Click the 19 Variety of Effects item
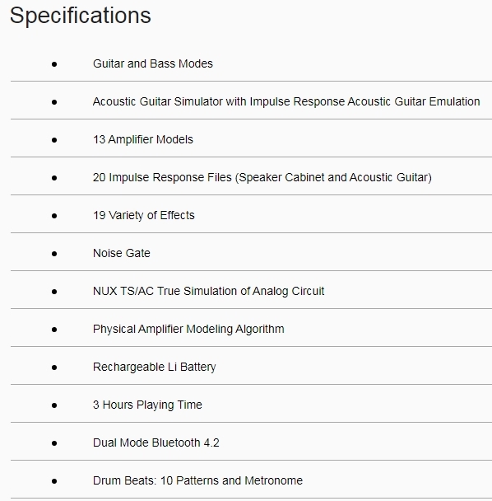The width and height of the screenshot is (492, 501). [x=144, y=215]
